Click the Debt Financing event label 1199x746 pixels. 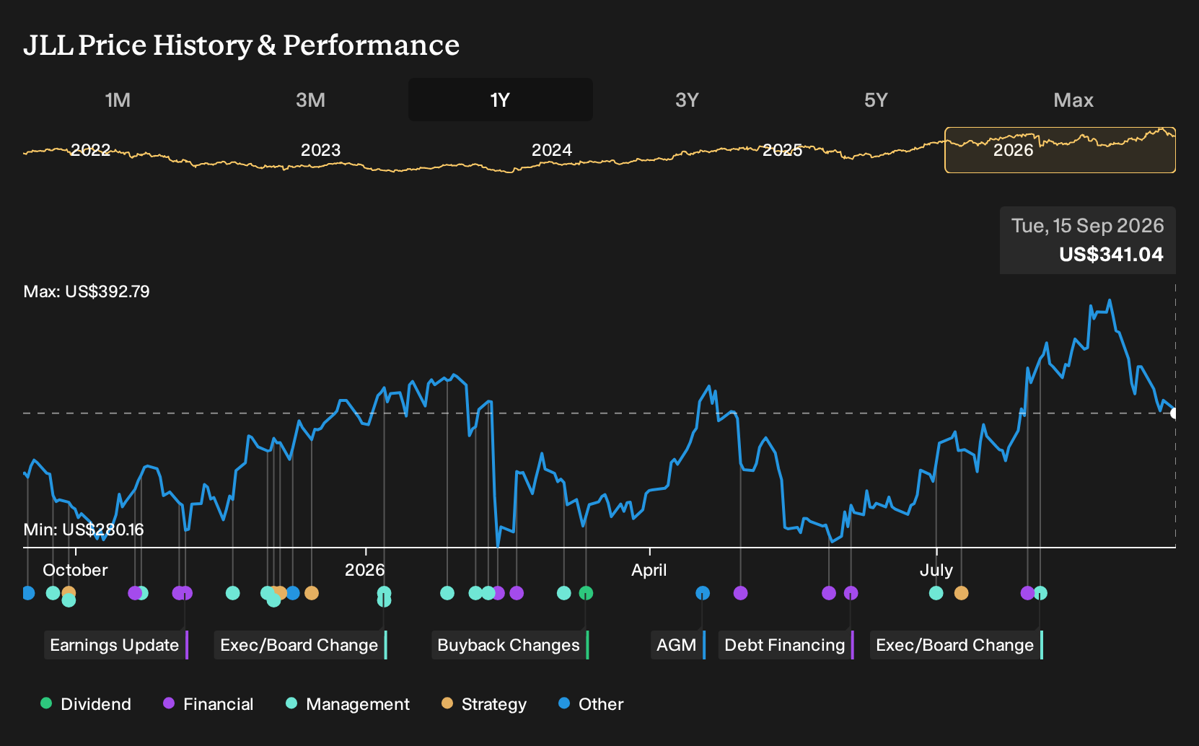point(785,645)
